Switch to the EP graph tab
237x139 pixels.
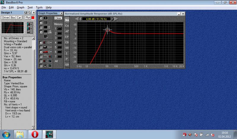pyautogui.click(x=67, y=37)
